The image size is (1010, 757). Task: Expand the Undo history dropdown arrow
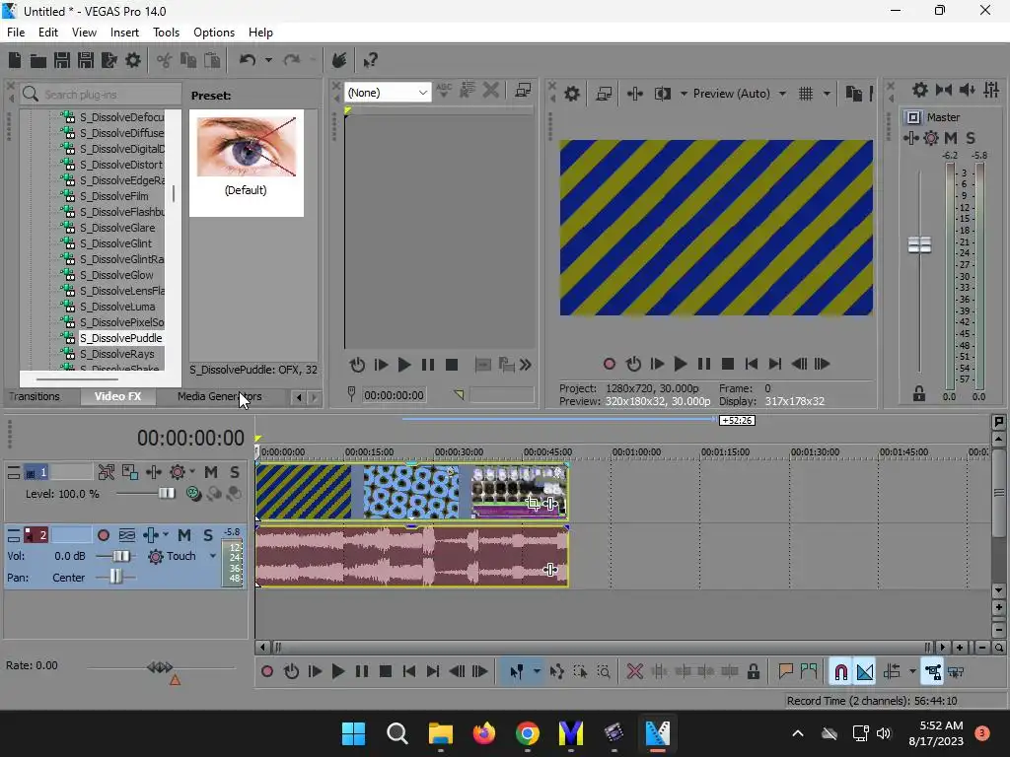268,60
